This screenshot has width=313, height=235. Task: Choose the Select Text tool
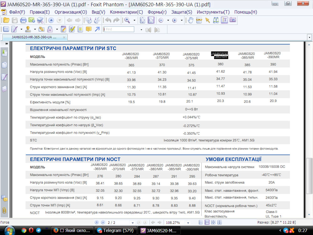(224, 20)
